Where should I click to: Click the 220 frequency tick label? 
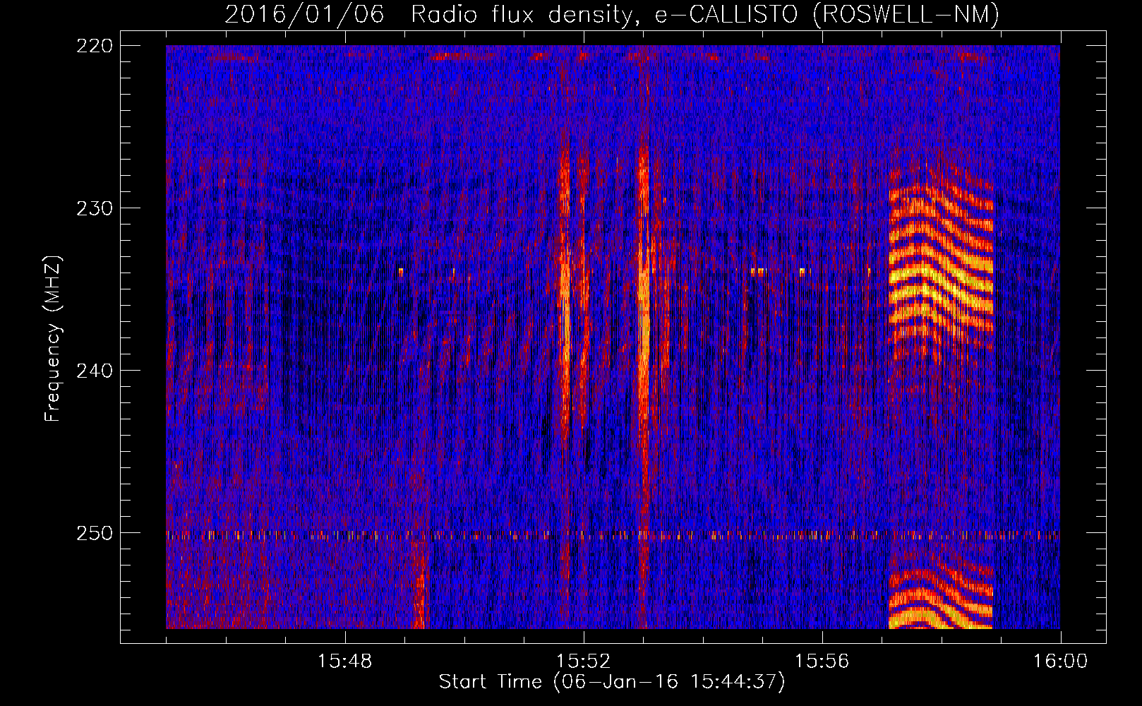click(95, 46)
